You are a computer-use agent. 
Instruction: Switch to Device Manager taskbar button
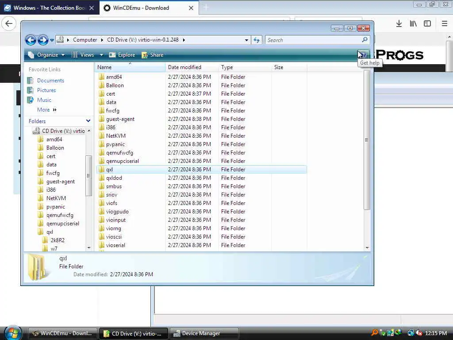point(204,333)
